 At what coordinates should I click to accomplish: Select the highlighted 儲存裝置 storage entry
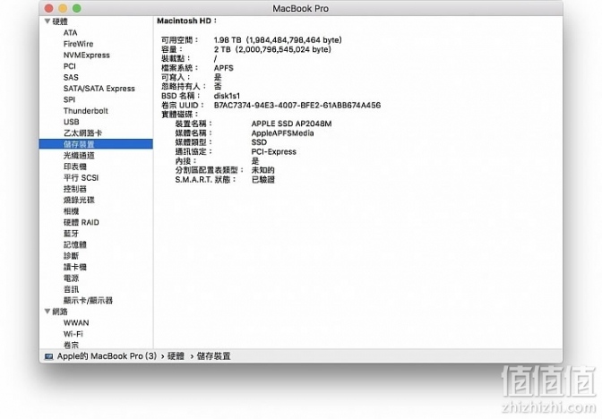(x=96, y=144)
